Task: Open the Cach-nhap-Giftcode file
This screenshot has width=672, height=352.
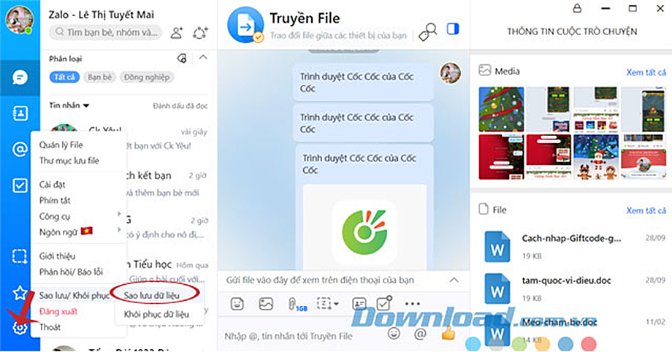Action: tap(574, 247)
